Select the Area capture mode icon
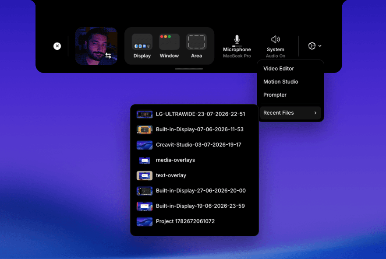 click(196, 42)
